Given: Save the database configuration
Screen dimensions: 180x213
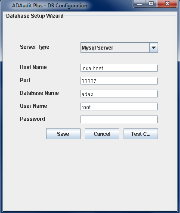Looking at the screenshot, I should point(63,134).
